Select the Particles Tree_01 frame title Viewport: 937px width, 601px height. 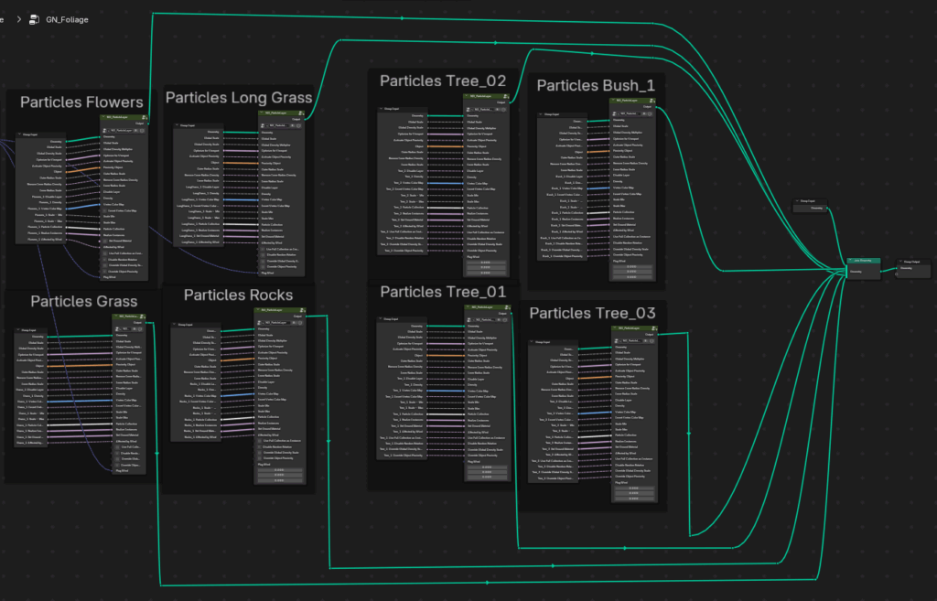click(443, 292)
